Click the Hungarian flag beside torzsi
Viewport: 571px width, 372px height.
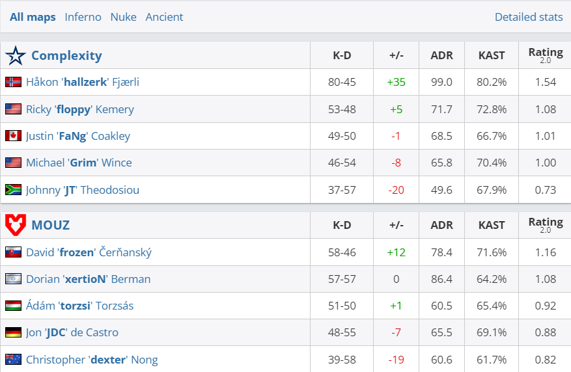click(13, 306)
